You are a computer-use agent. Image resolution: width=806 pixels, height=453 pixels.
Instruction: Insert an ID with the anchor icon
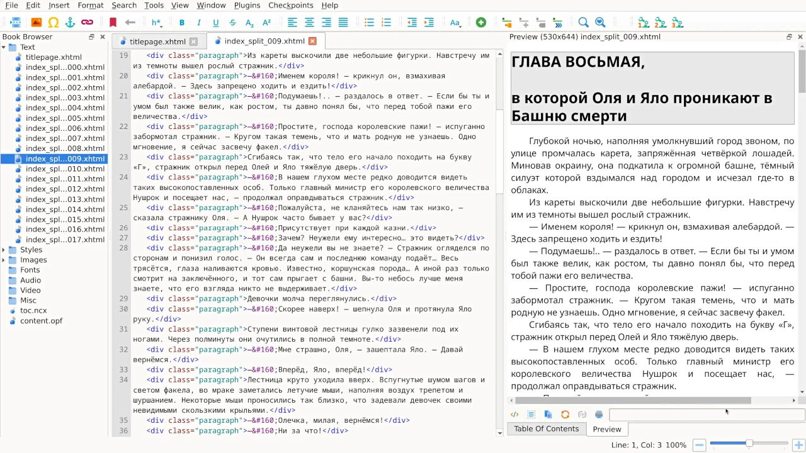(x=71, y=23)
